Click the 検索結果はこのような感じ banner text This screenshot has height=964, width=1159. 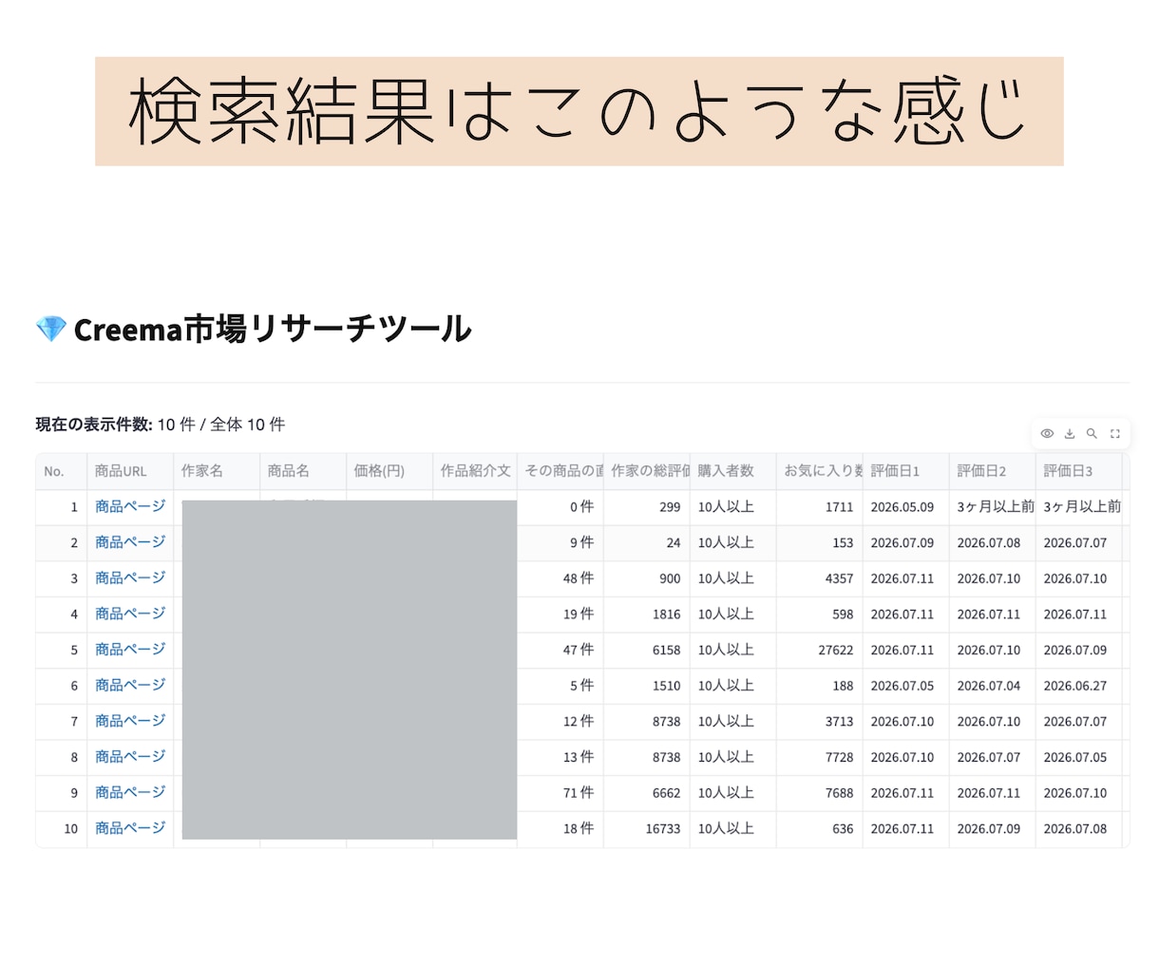coord(579,111)
